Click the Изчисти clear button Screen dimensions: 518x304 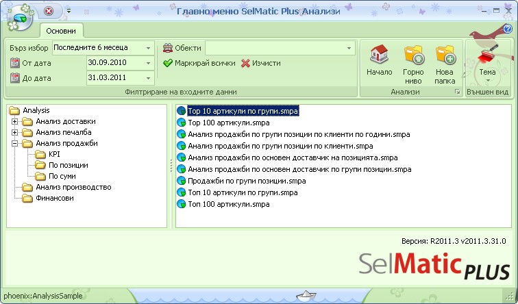261,63
